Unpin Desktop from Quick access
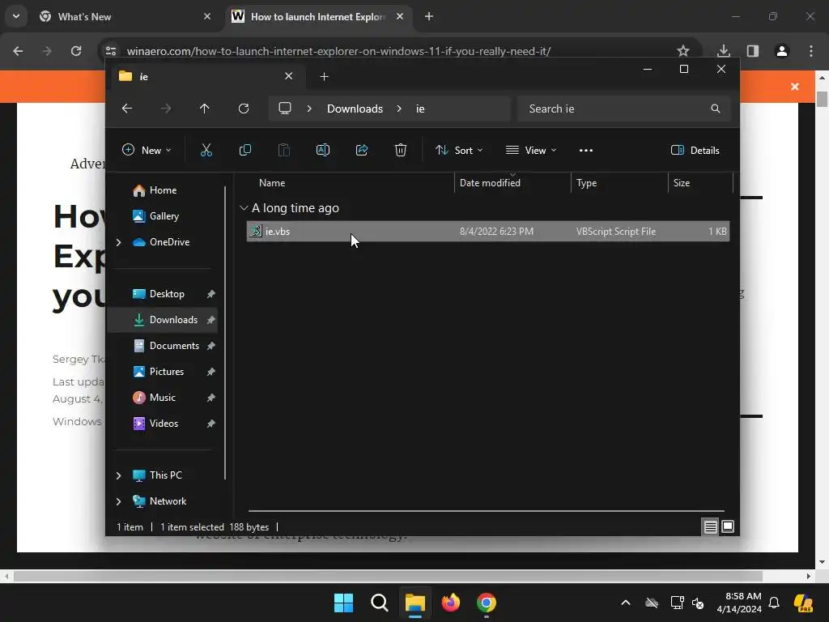Screen dimensions: 829x622 point(211,294)
